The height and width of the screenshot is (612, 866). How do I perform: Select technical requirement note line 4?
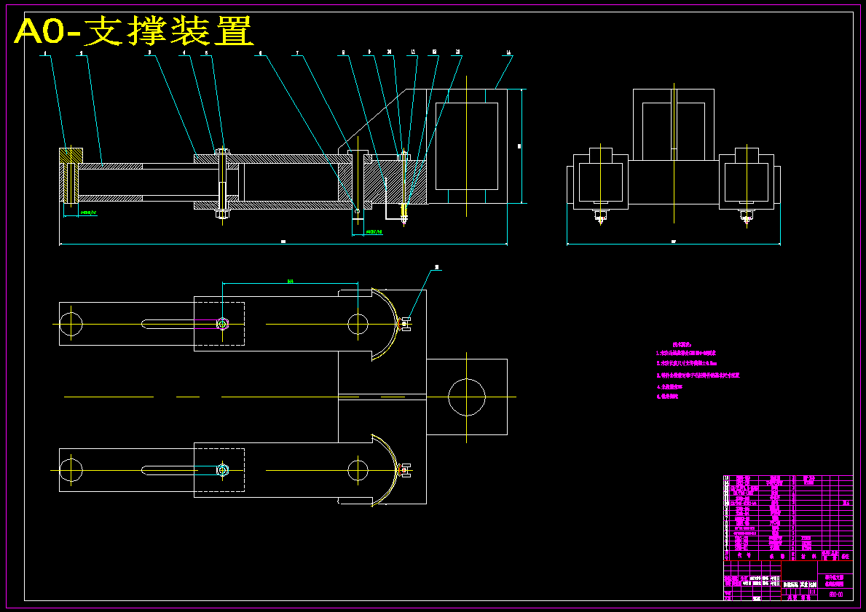[669, 387]
